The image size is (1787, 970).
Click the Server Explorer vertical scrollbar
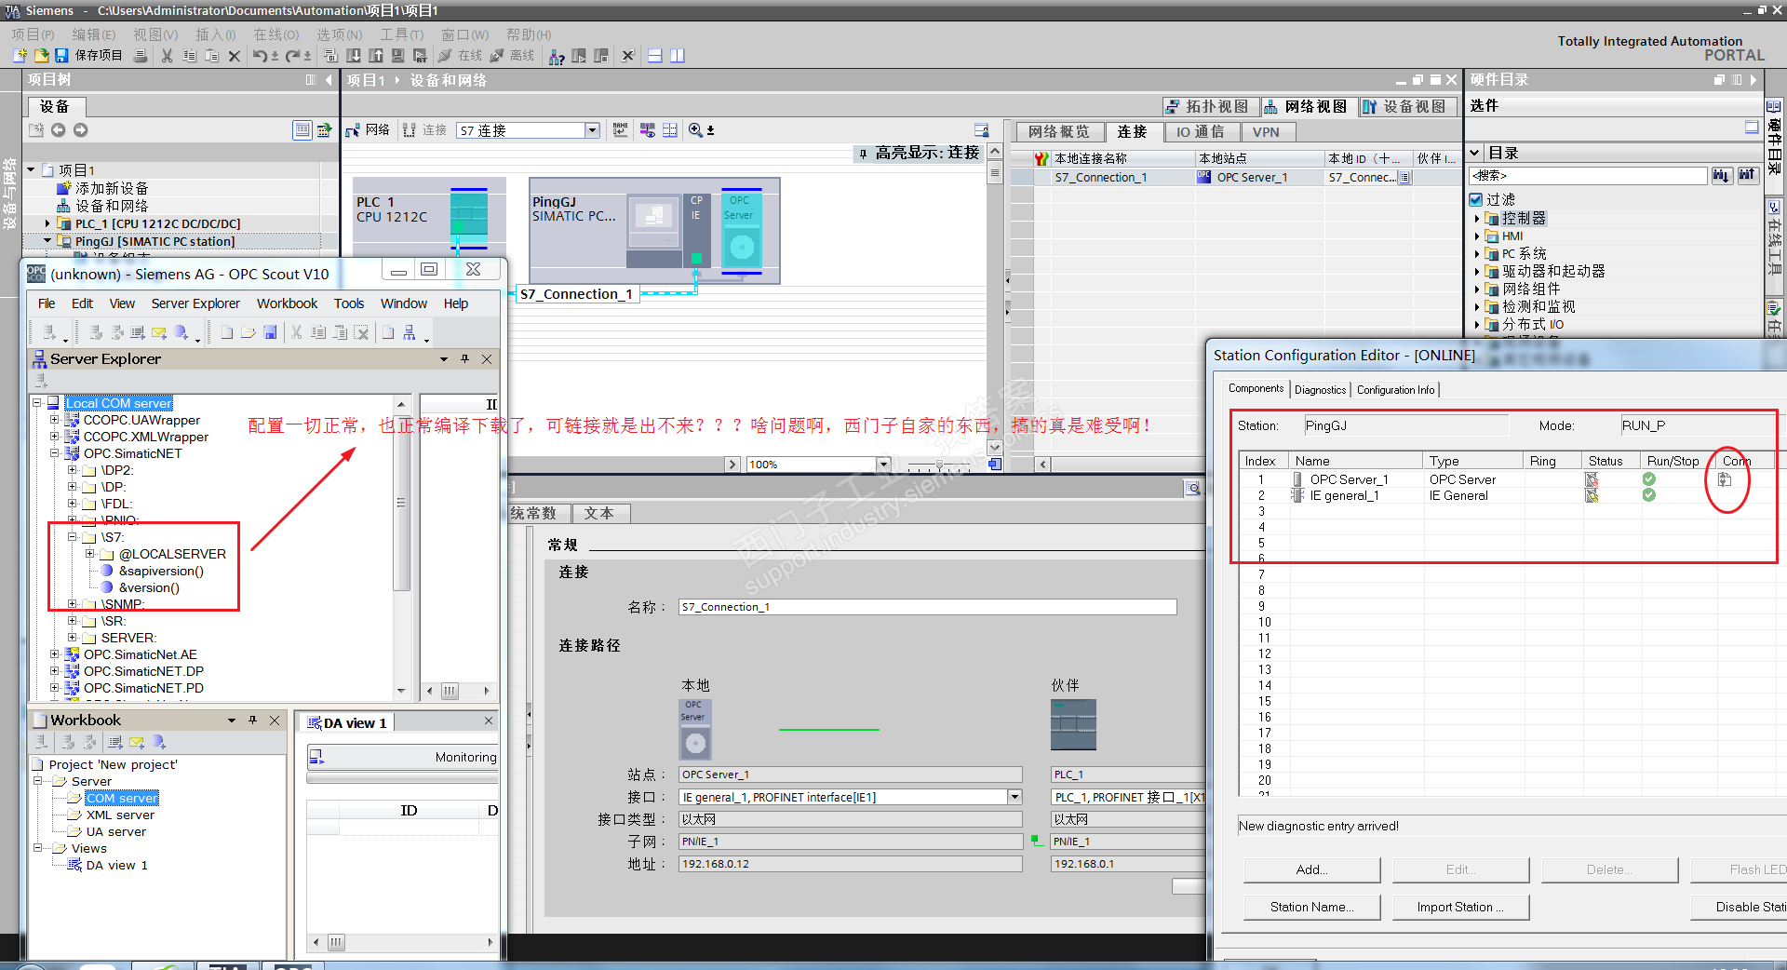[x=402, y=503]
